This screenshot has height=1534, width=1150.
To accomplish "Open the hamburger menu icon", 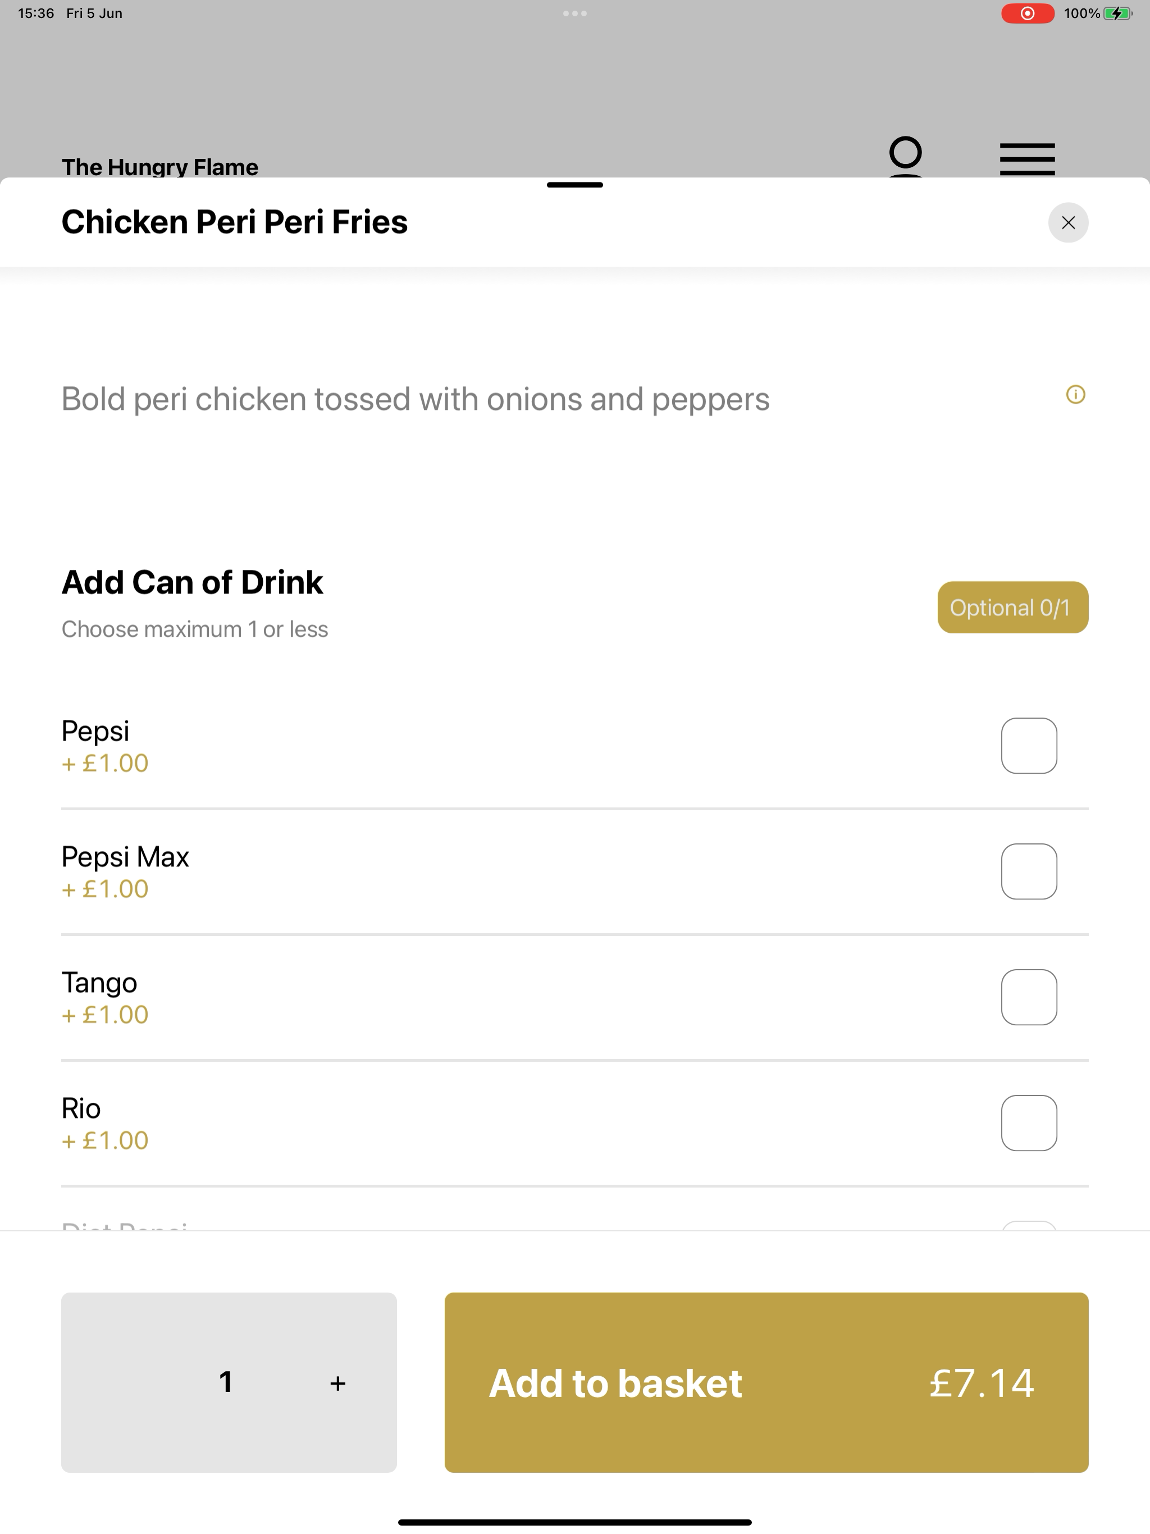I will click(x=1027, y=159).
